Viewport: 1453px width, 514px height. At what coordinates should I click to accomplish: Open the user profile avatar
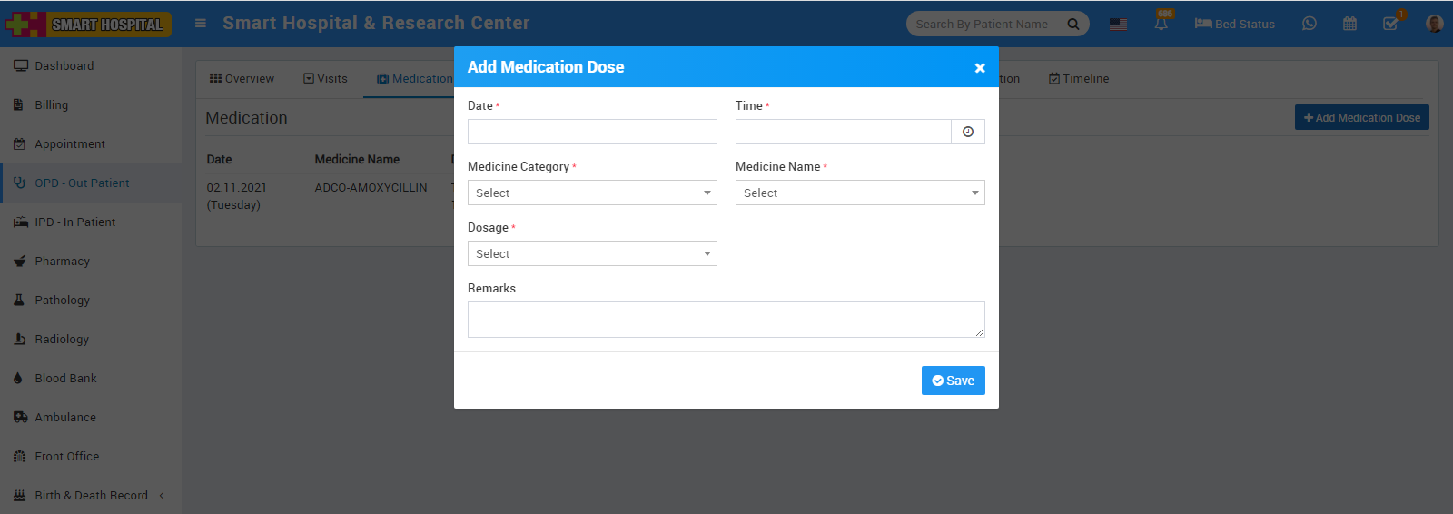click(1434, 24)
